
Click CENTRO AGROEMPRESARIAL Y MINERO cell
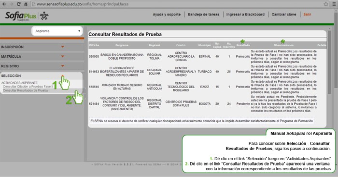point(181,72)
